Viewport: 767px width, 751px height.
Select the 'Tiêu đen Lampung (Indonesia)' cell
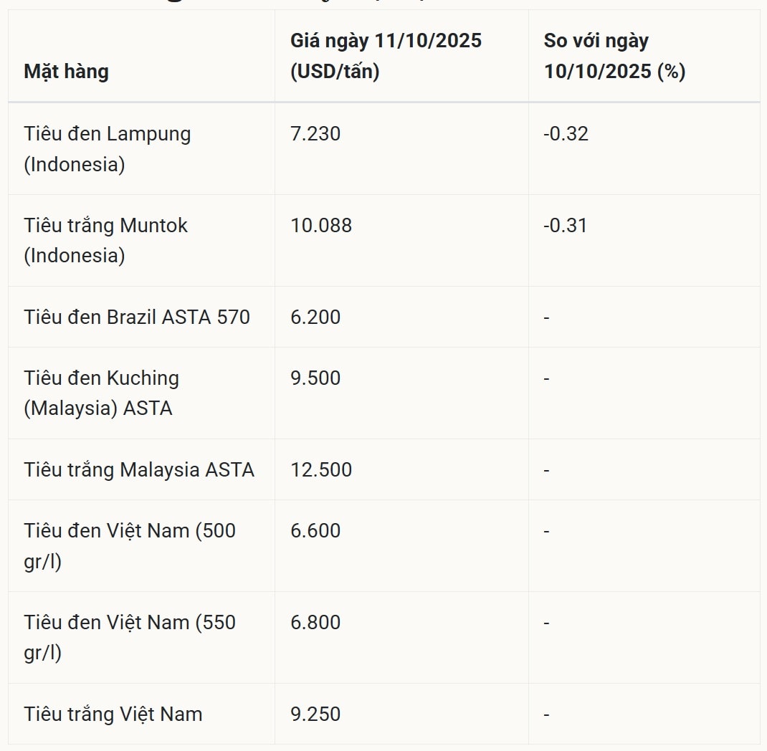click(108, 149)
